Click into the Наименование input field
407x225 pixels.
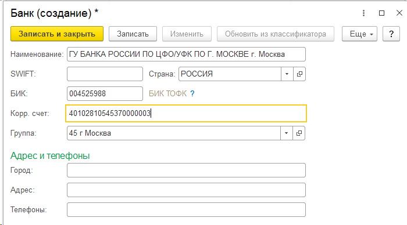click(186, 55)
